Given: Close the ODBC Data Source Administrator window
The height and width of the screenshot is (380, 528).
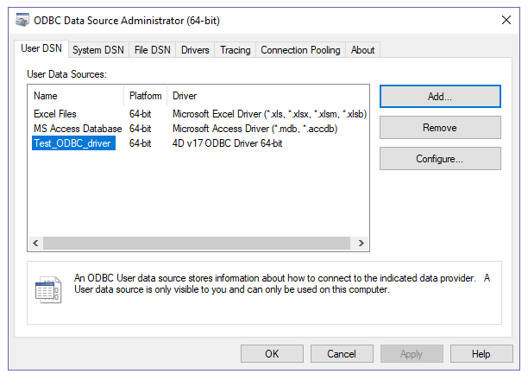Looking at the screenshot, I should 506,20.
